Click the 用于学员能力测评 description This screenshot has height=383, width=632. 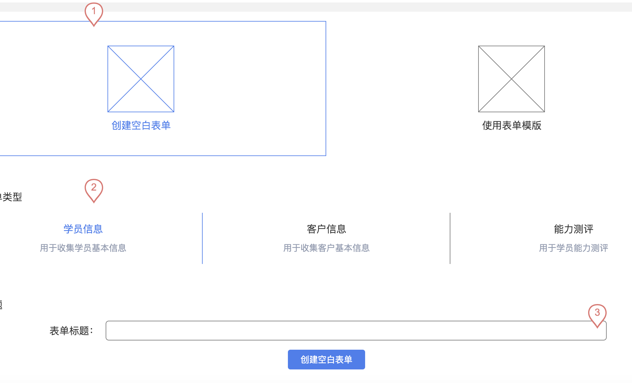[573, 248]
